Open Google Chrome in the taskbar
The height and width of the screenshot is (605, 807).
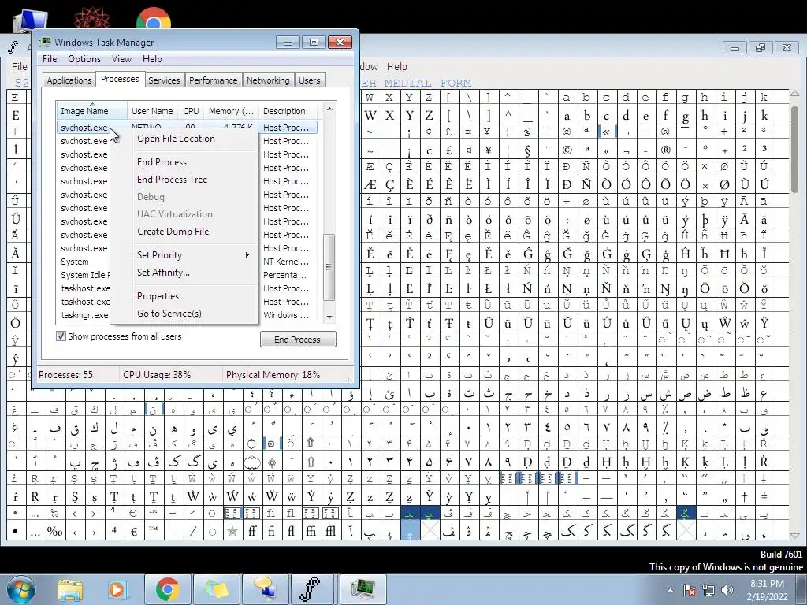[167, 589]
